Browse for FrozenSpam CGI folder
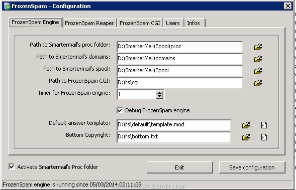The height and width of the screenshot is (190, 296). tap(258, 83)
